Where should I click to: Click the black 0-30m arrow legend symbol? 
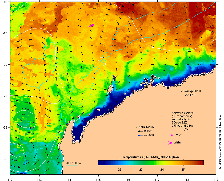point(140,131)
